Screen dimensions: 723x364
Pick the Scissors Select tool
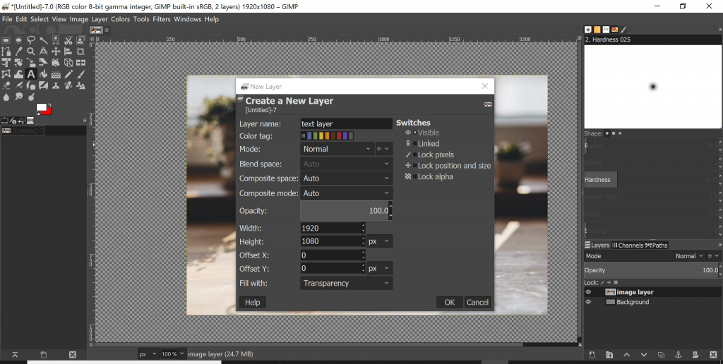(68, 40)
